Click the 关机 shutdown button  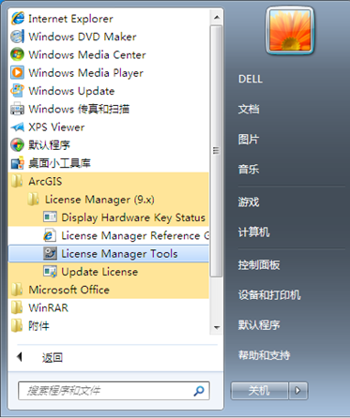point(259,391)
